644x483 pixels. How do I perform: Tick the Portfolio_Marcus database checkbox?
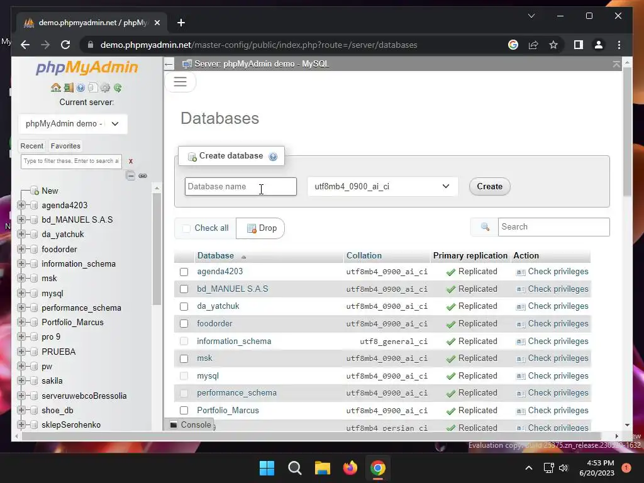pyautogui.click(x=184, y=410)
